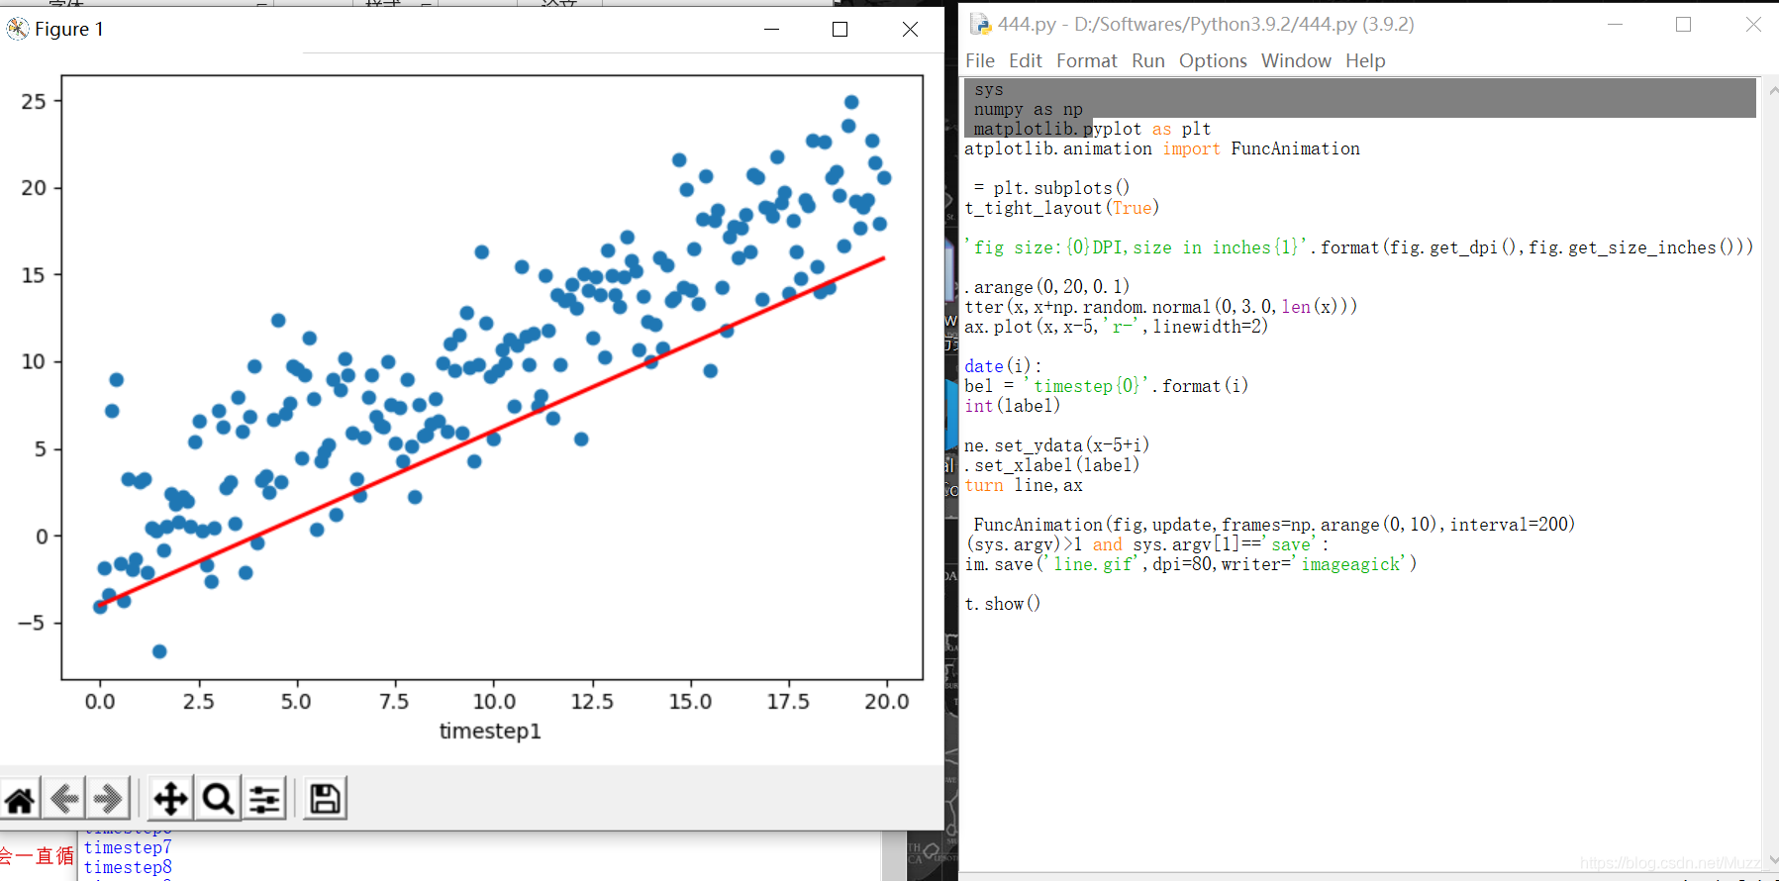
Task: Click the Figure 1 window matplotlib icon
Action: click(18, 29)
